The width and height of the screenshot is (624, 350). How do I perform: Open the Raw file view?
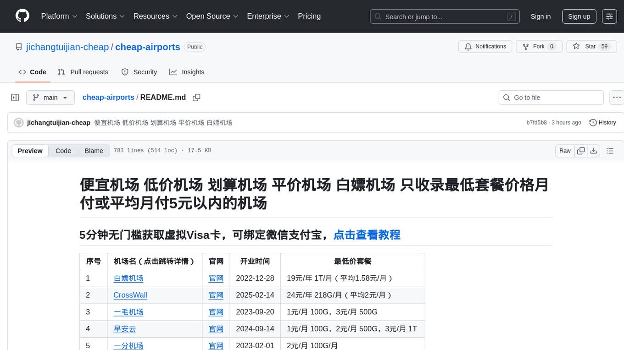point(565,151)
